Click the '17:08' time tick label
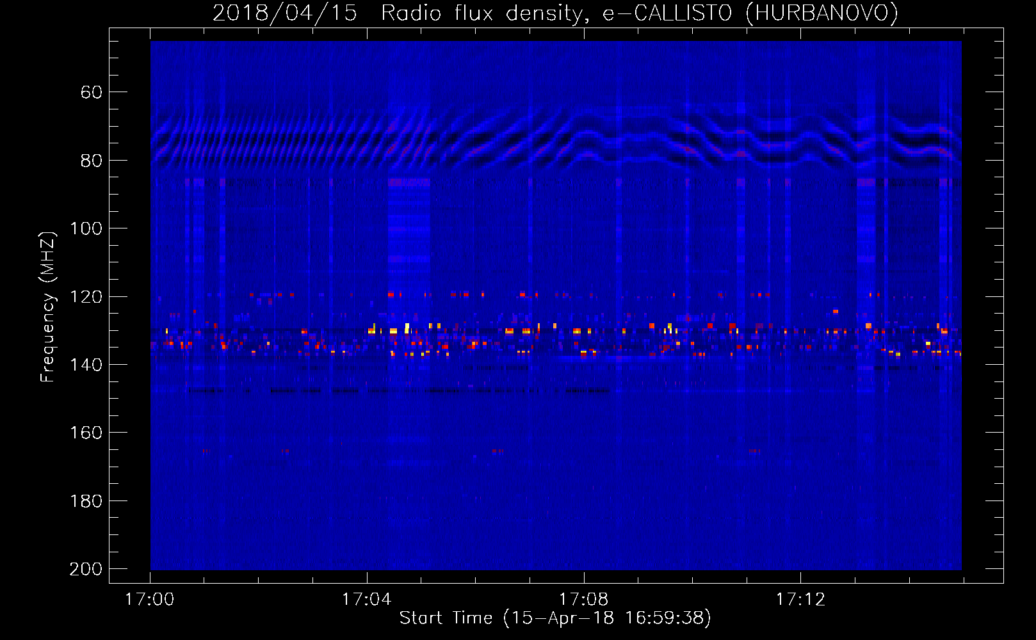Screen dimensions: 1036x640 [x=583, y=600]
